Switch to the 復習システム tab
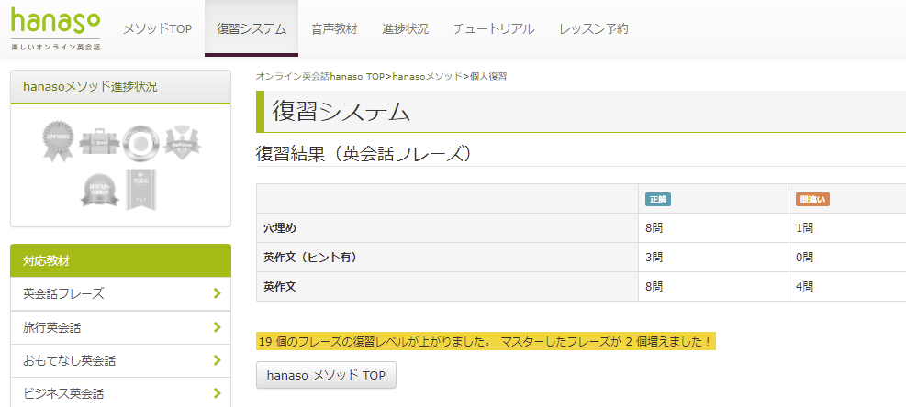The image size is (906, 407). pyautogui.click(x=252, y=28)
